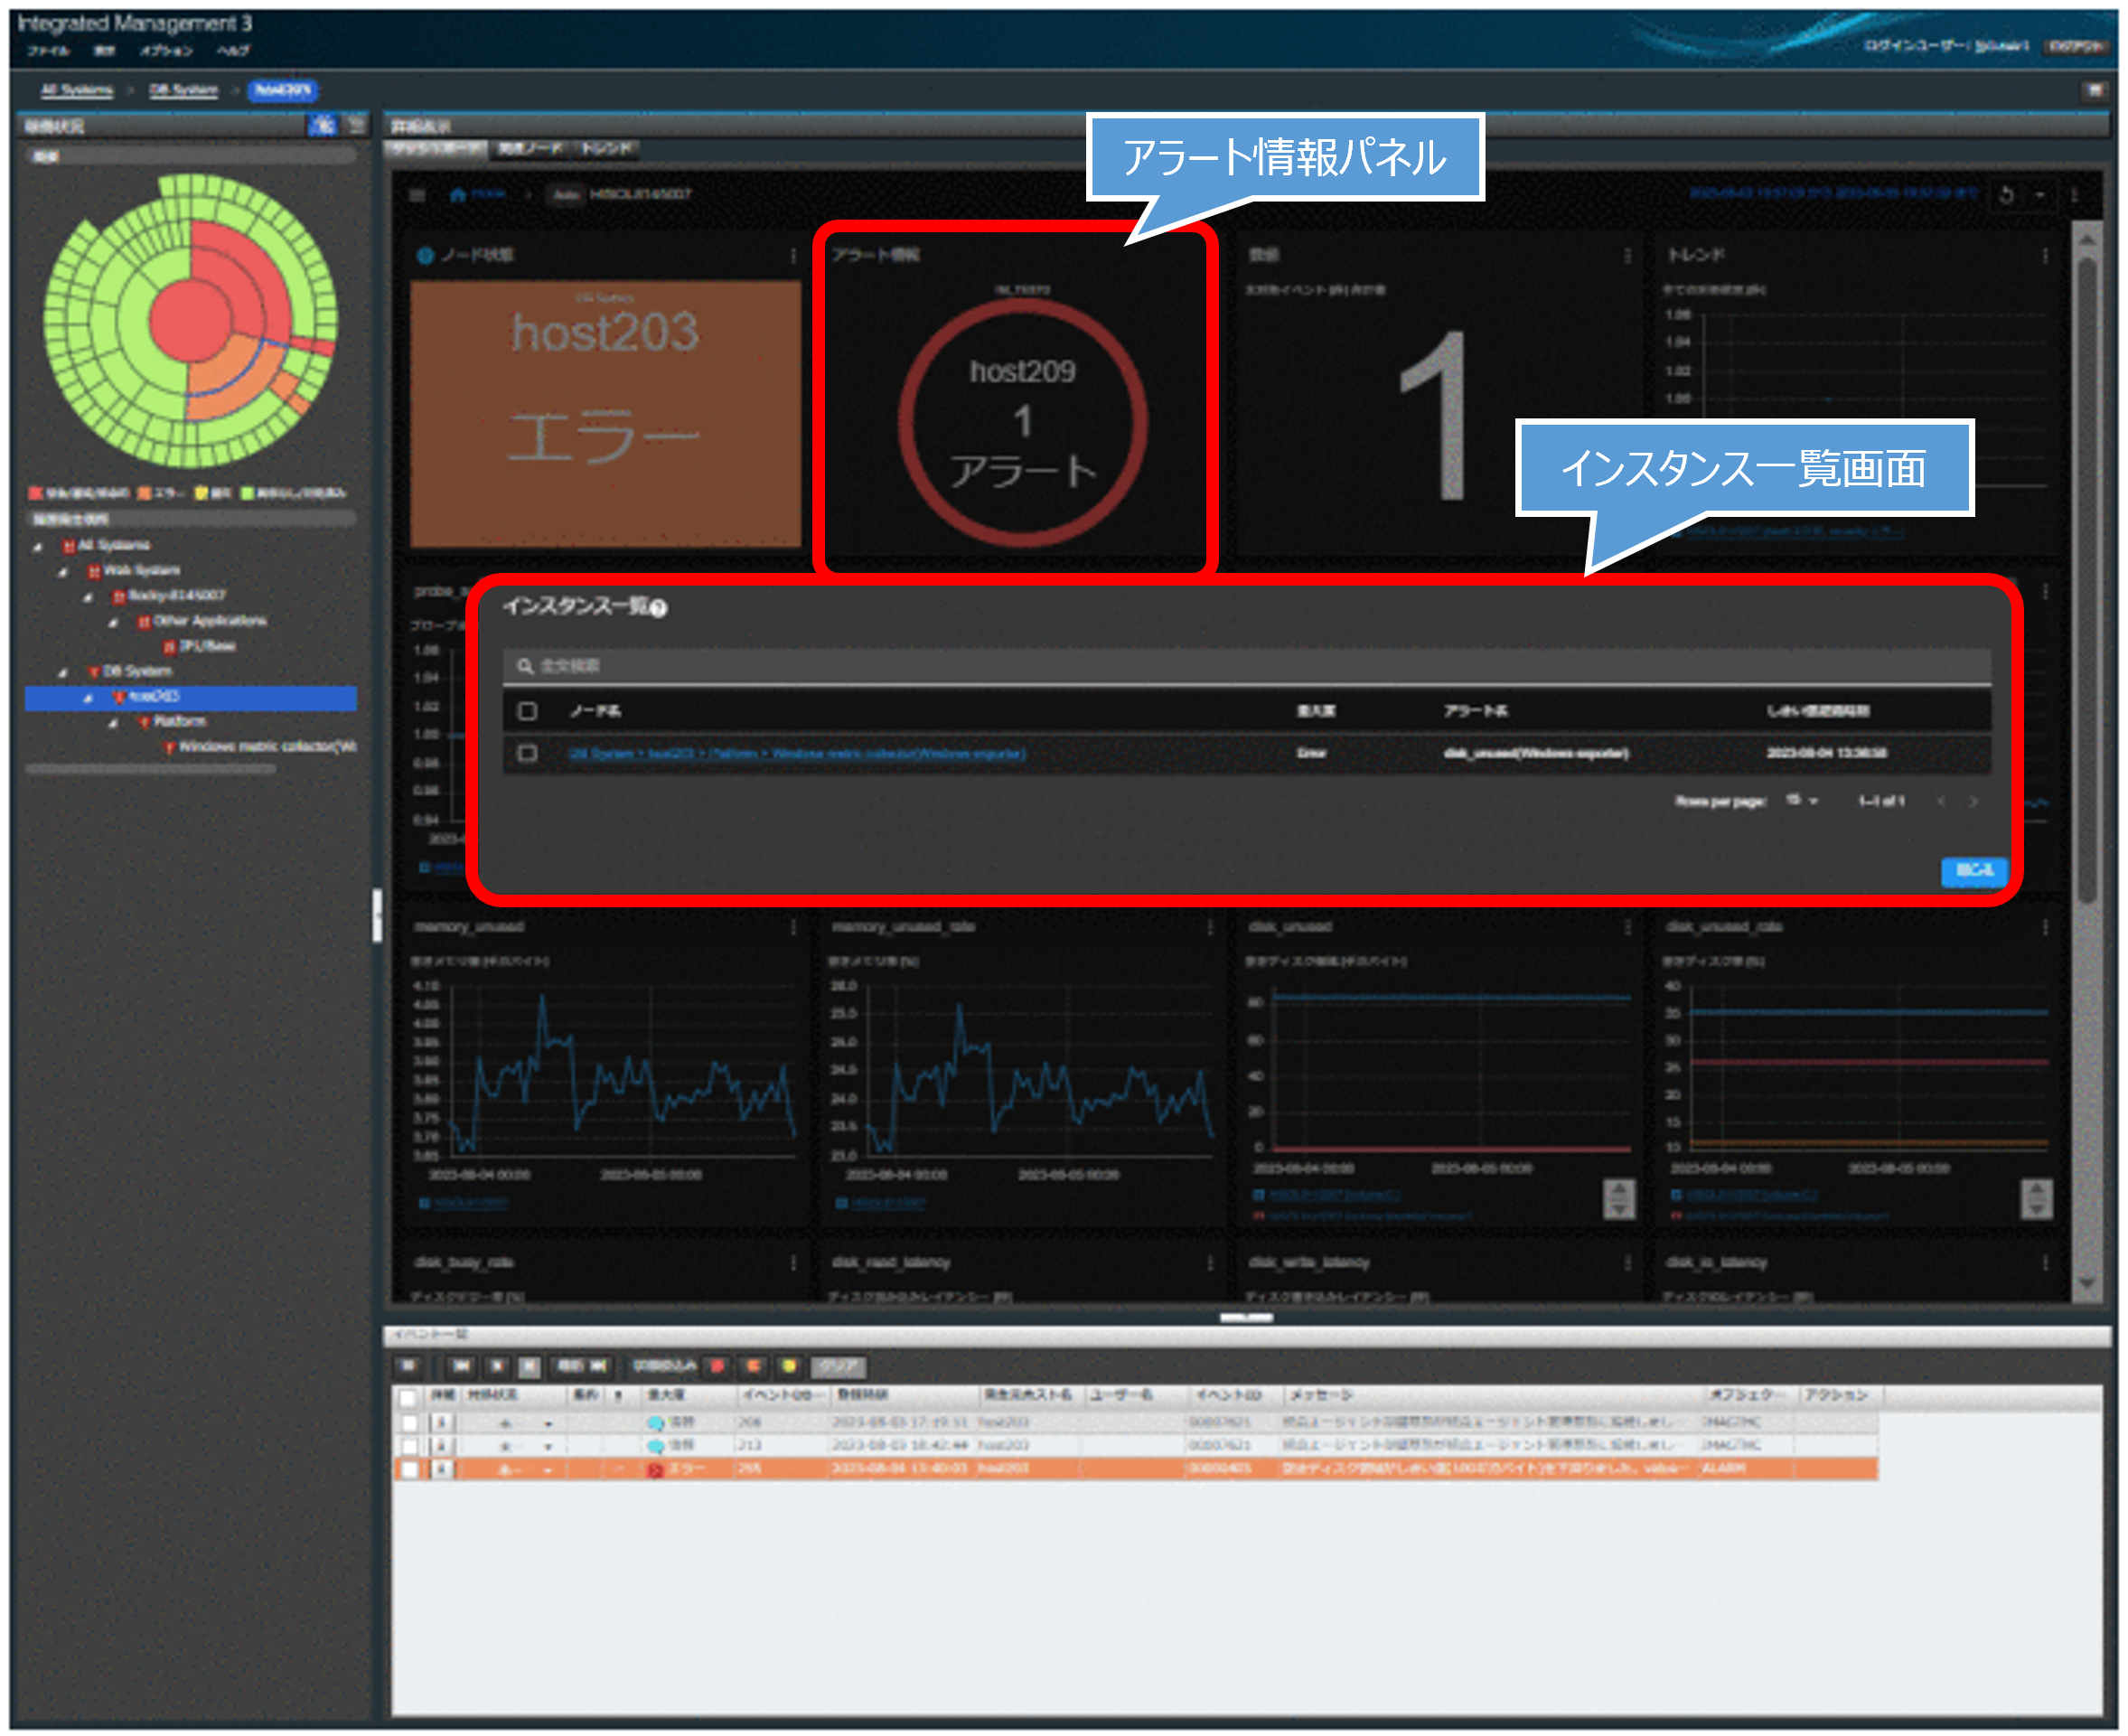
Task: Toggle red severity filter in event toolbar
Action: click(717, 1367)
